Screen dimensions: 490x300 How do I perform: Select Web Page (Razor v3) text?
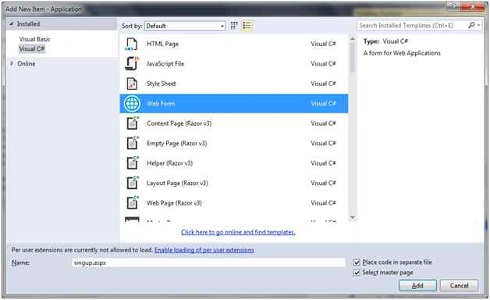coord(174,202)
